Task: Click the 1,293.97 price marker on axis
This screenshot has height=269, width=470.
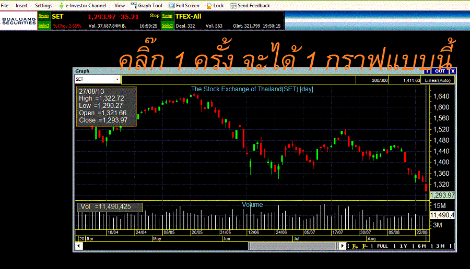Action: (x=442, y=195)
